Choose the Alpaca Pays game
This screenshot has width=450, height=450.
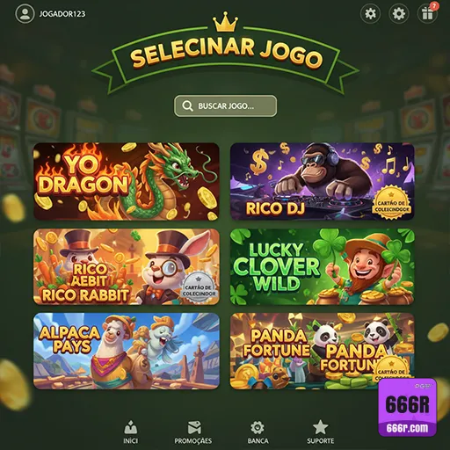(127, 351)
